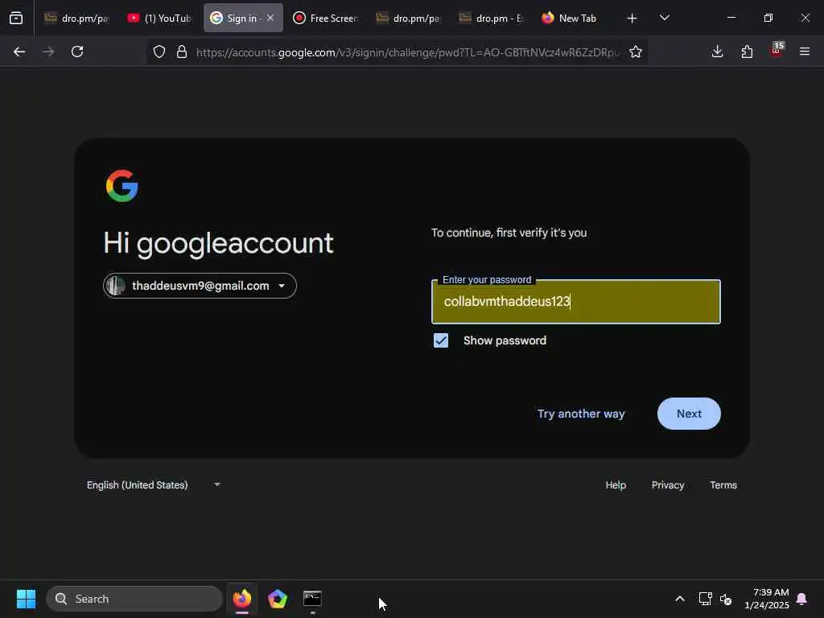Screen dimensions: 824x618
Task: Click the Hi googleaccount heading
Action: (x=218, y=243)
